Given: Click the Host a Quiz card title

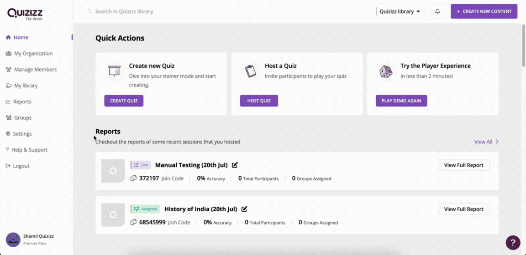Looking at the screenshot, I should (x=281, y=66).
